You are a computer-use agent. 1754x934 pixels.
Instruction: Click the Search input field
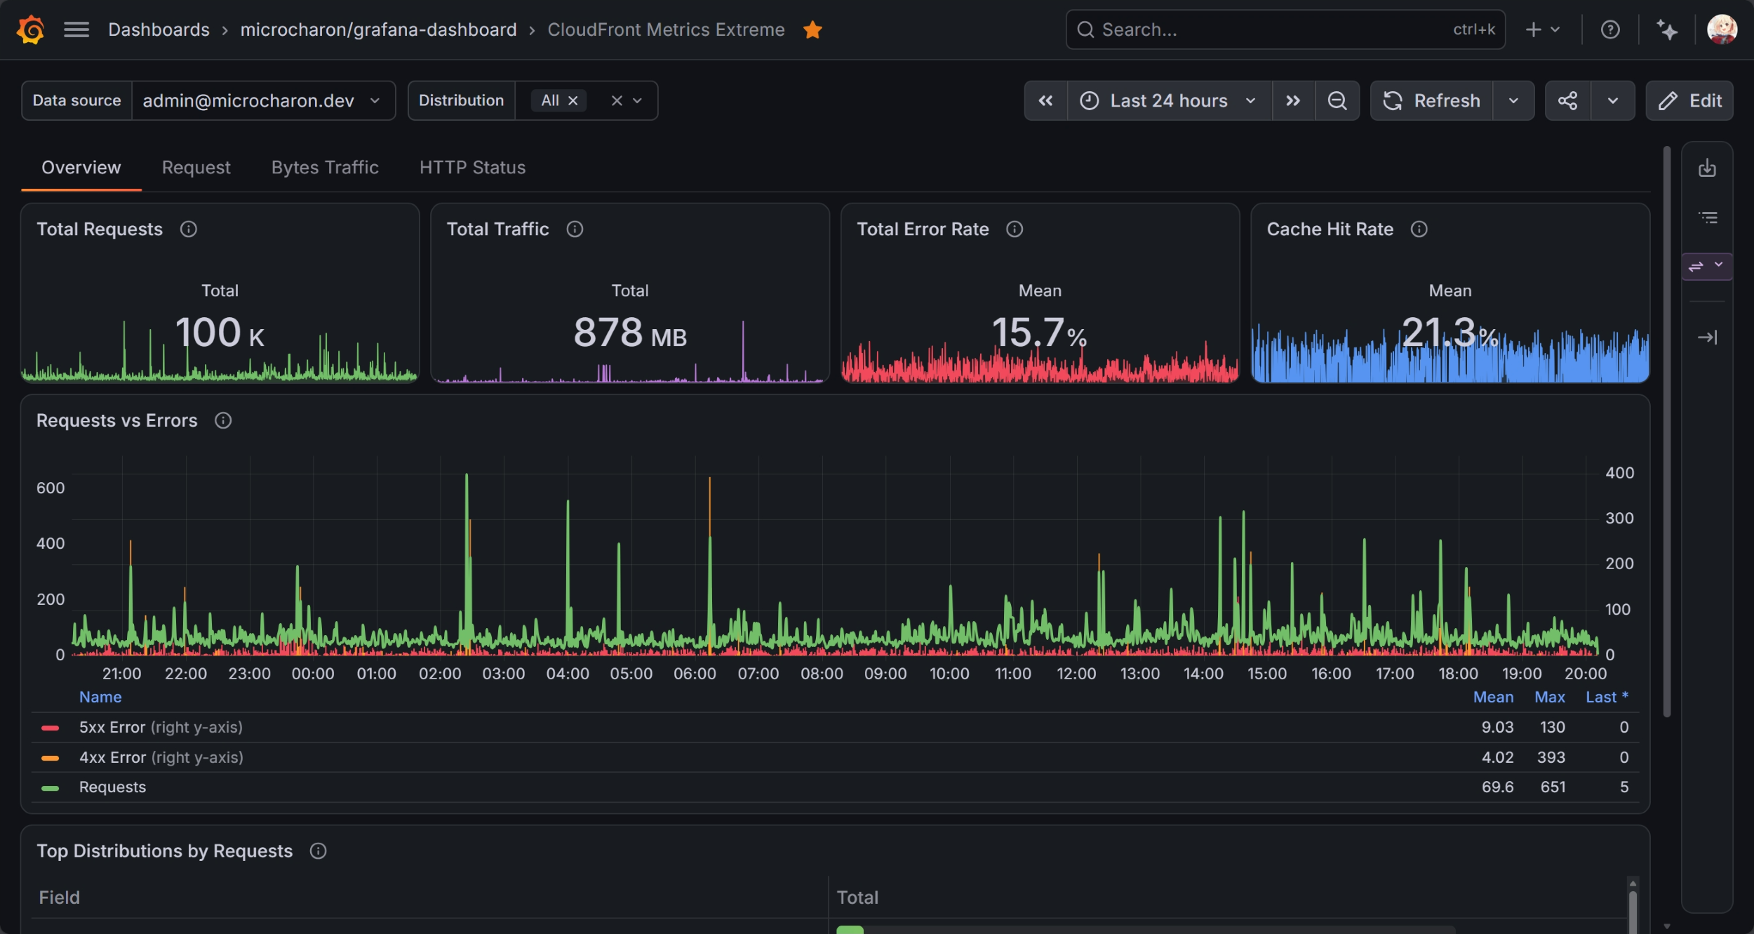[x=1285, y=29]
